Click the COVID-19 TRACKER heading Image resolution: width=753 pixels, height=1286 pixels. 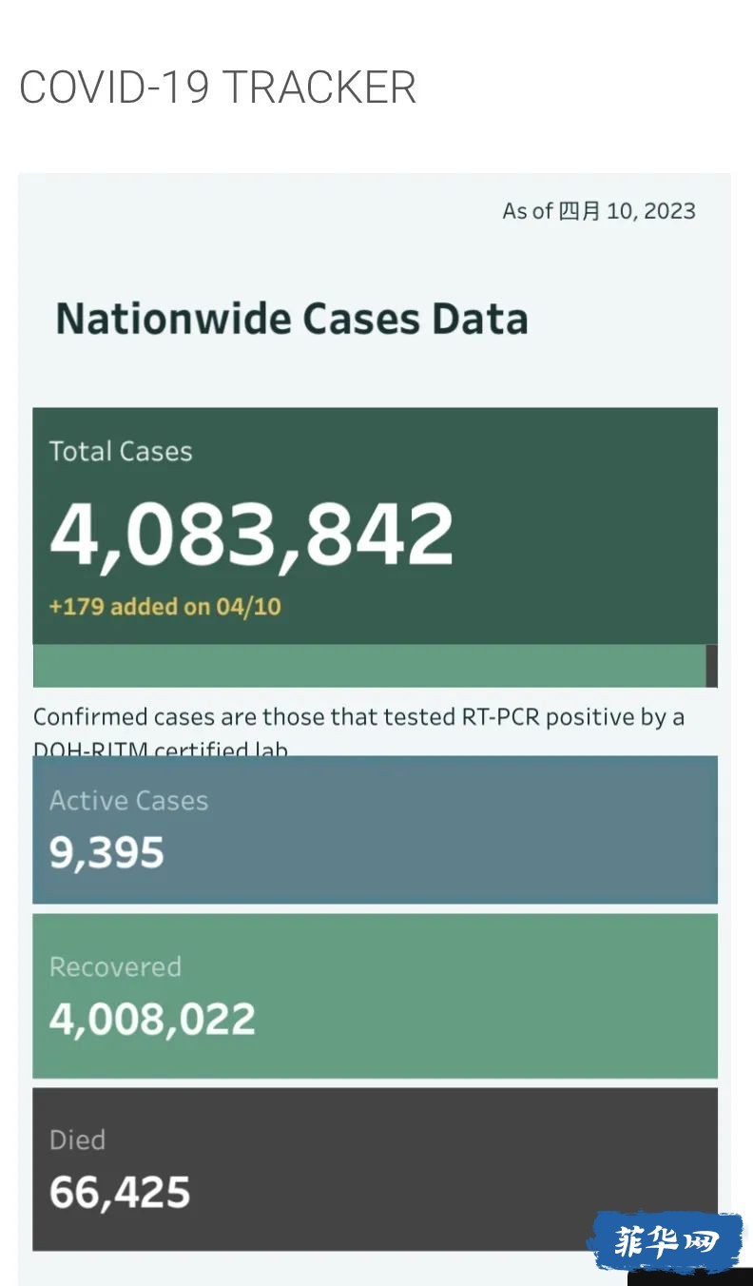tap(218, 88)
